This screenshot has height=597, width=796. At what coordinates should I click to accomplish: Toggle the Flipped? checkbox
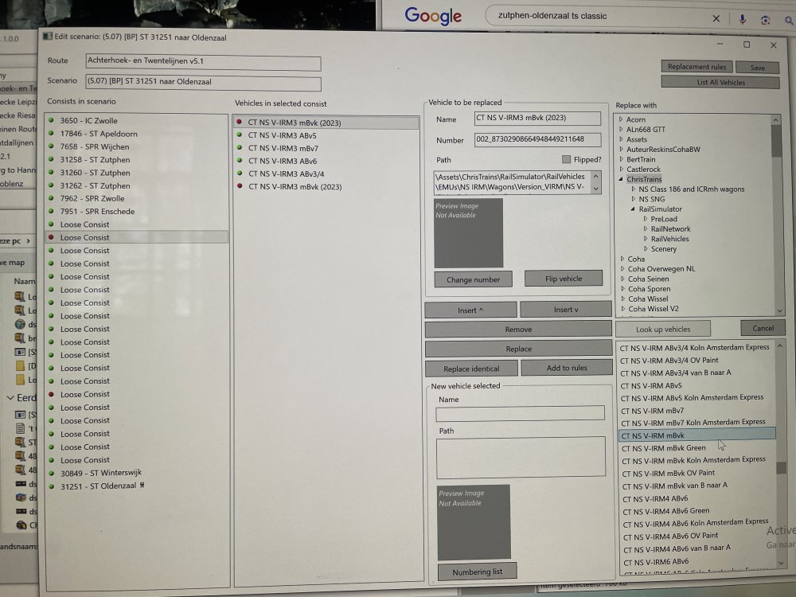[x=566, y=159]
